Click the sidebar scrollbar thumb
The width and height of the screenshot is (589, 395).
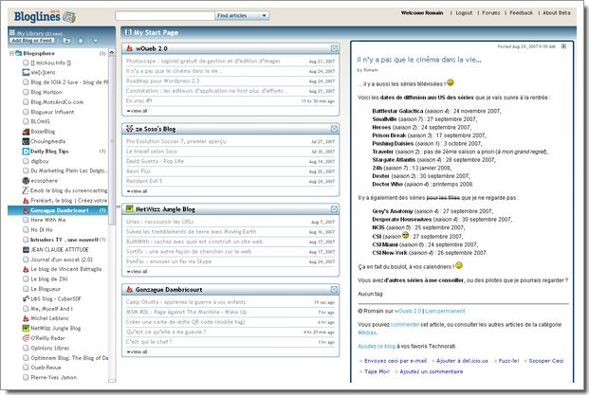pyautogui.click(x=111, y=141)
